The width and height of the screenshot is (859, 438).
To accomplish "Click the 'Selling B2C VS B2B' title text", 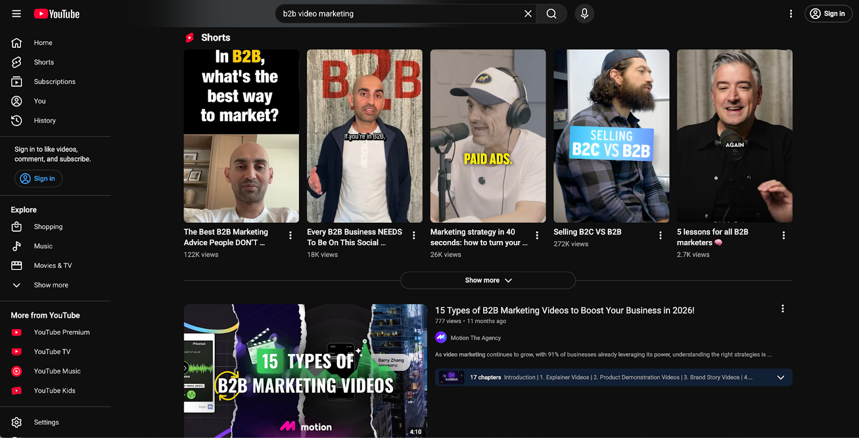I will 587,232.
